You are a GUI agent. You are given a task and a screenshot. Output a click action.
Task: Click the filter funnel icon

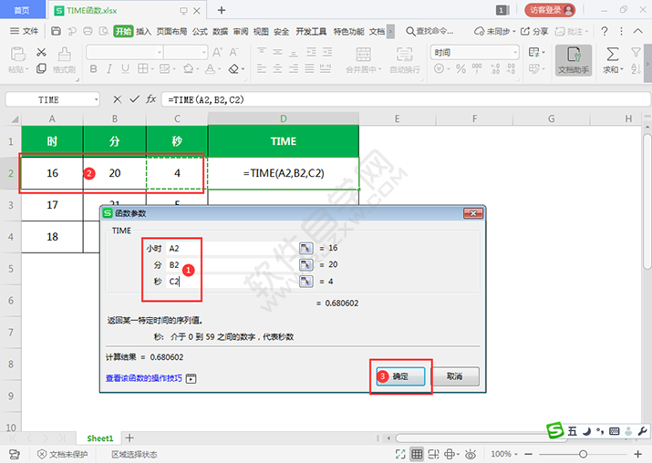point(636,52)
